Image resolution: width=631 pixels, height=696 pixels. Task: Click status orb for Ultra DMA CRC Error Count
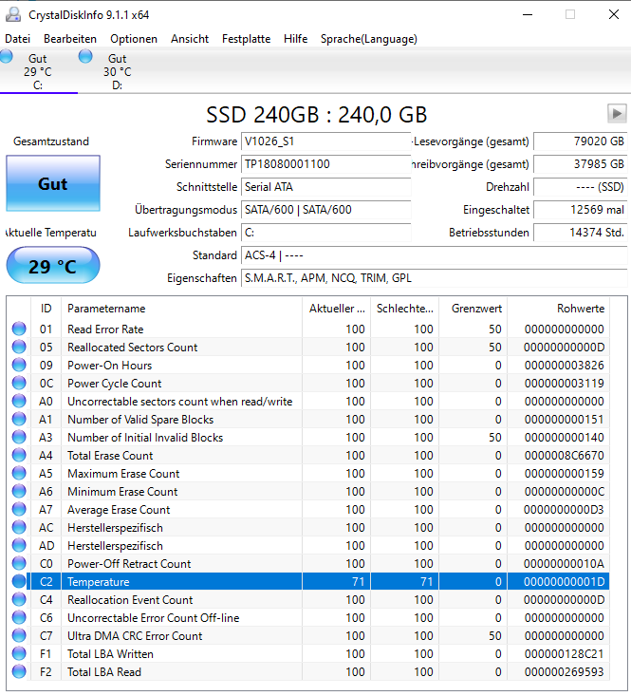[19, 635]
